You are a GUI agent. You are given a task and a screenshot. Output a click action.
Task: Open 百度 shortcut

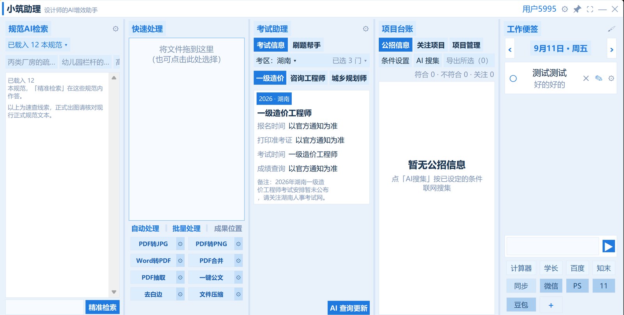pyautogui.click(x=577, y=268)
